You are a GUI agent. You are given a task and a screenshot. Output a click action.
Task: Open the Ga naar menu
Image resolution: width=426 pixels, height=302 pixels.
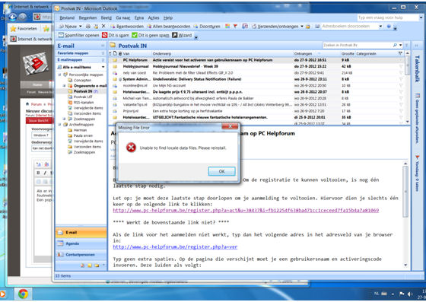tap(122, 17)
